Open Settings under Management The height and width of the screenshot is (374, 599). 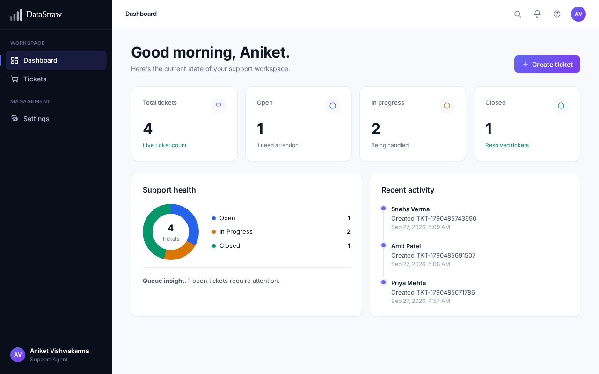point(56,119)
